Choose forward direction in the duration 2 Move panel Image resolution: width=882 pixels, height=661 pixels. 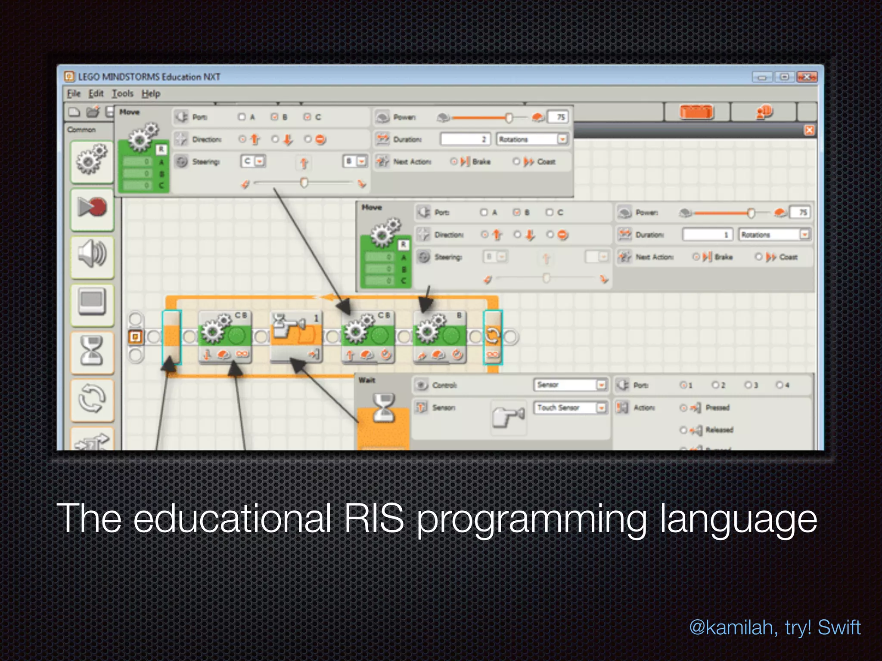(242, 139)
